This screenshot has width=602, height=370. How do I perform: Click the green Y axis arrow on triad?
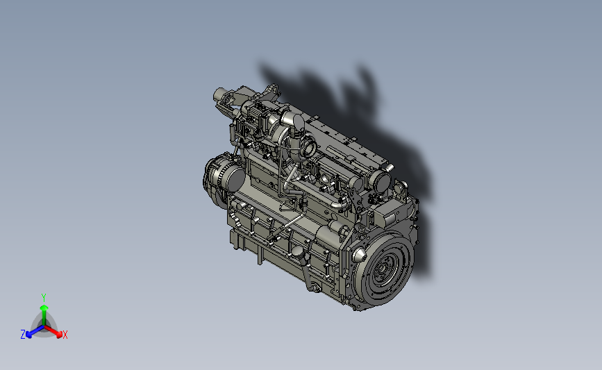44,315
